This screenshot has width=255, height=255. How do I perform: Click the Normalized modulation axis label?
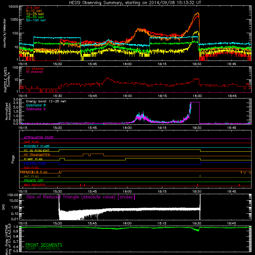(8, 111)
